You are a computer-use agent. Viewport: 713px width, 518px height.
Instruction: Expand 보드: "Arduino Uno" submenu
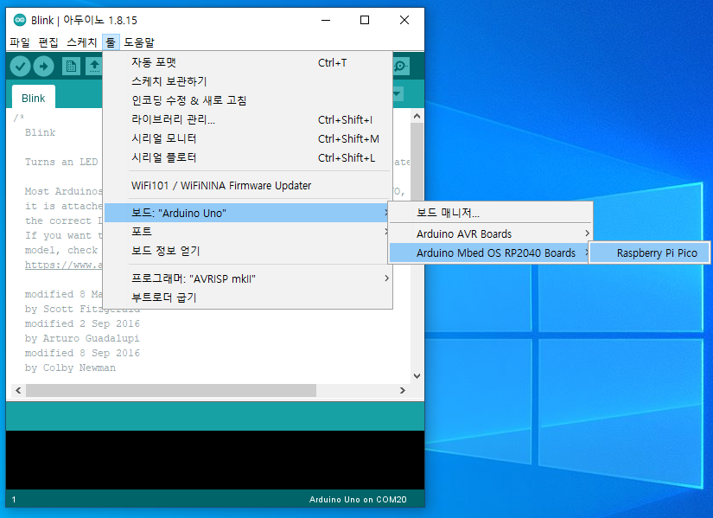coord(247,213)
